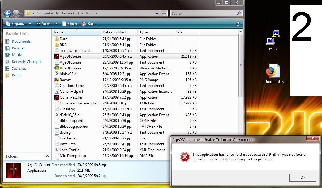Select the acknowledgements text document icon
Image resolution: width=322 pixels, height=188 pixels.
(57, 51)
